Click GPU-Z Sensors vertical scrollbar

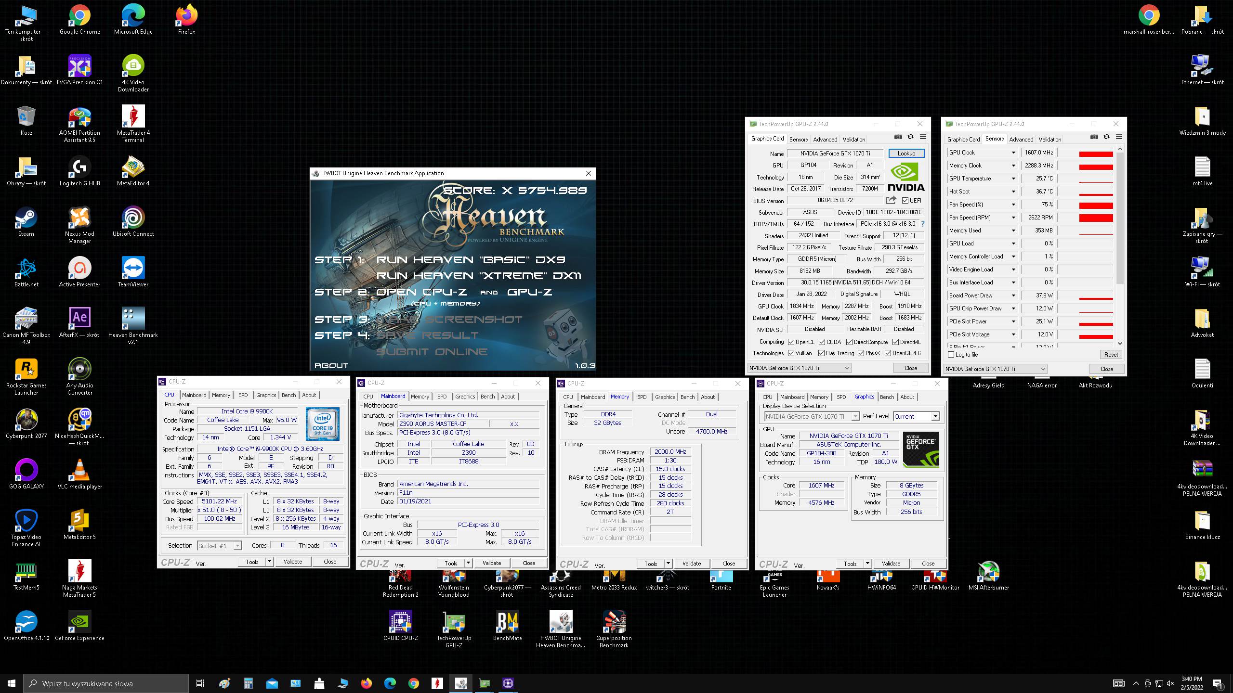[x=1120, y=246]
